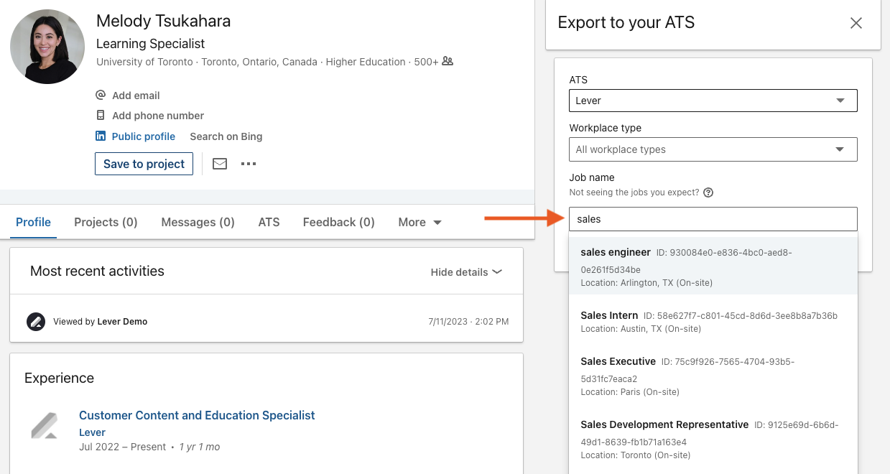Click the Most recent activities heading
The height and width of the screenshot is (474, 890).
pos(97,271)
